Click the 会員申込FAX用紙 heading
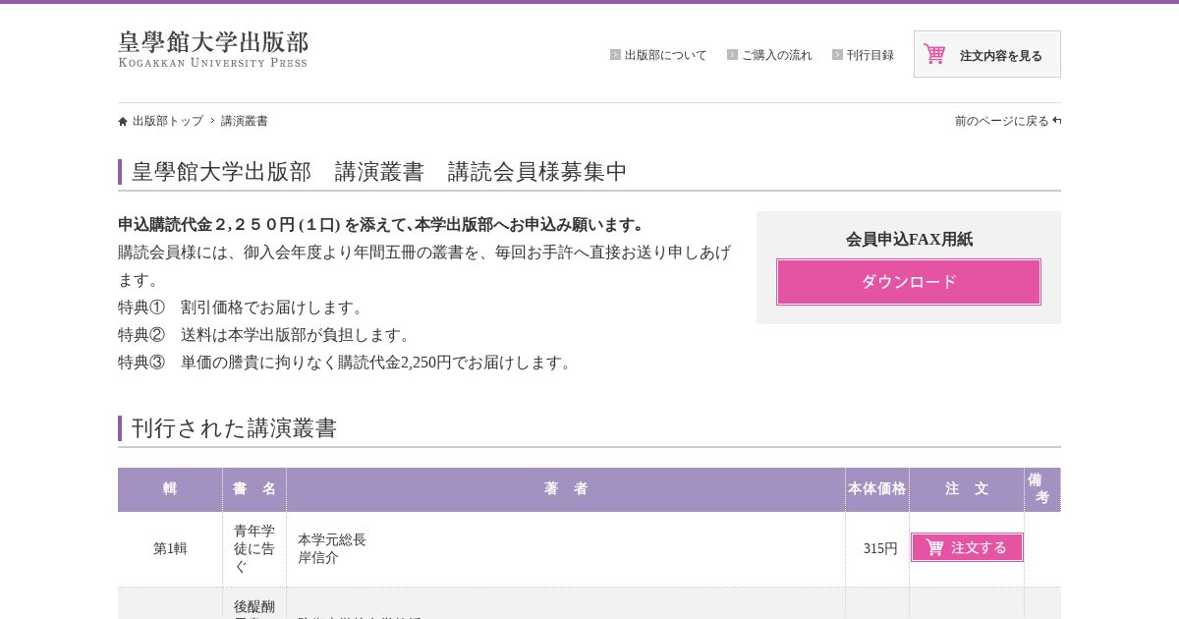Viewport: 1179px width, 619px height. (x=909, y=239)
